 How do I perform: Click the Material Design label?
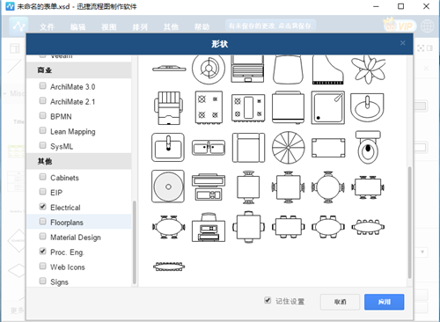(x=76, y=238)
